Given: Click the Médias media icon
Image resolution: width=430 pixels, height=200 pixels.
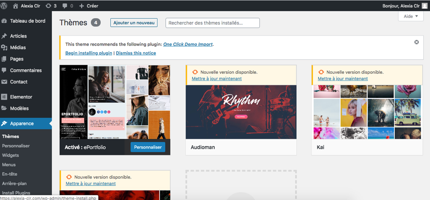Looking at the screenshot, I should pyautogui.click(x=4, y=48).
